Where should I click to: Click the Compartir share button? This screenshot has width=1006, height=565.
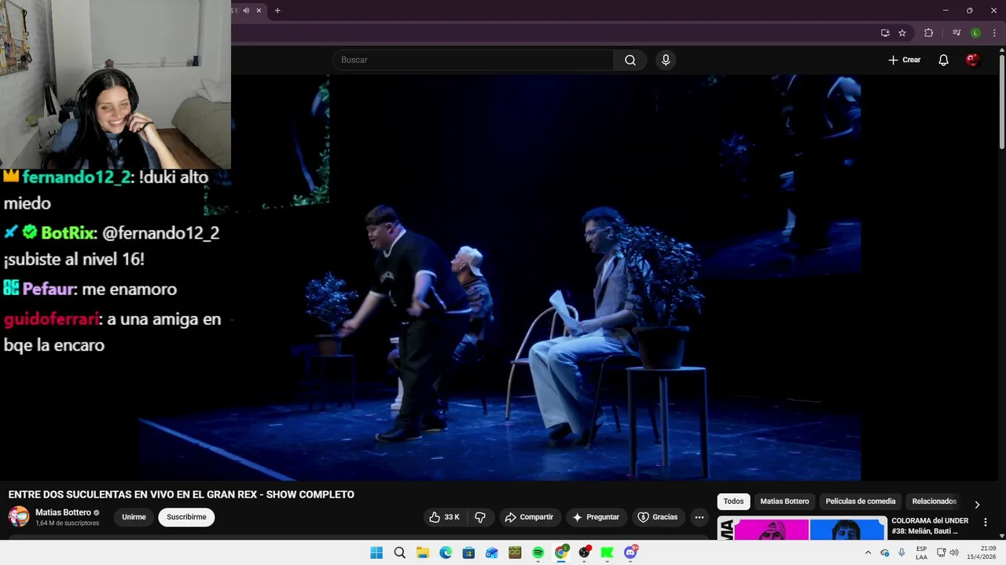click(530, 517)
